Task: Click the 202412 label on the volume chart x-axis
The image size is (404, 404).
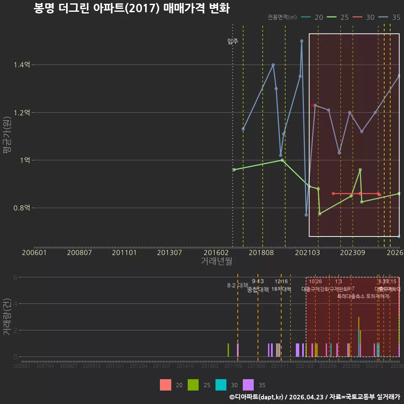Action: coord(375,366)
